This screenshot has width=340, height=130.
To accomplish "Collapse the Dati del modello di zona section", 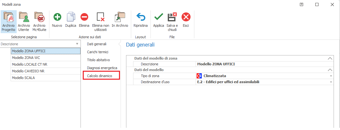I will (x=329, y=58).
